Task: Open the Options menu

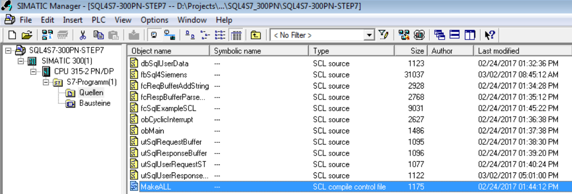Action: [154, 20]
